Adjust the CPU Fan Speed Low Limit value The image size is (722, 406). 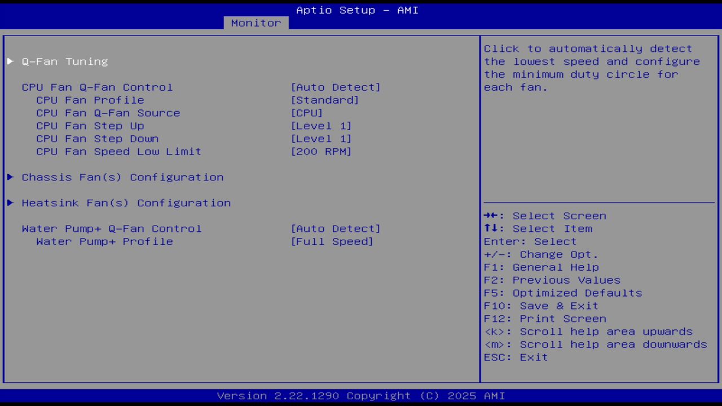click(x=321, y=151)
